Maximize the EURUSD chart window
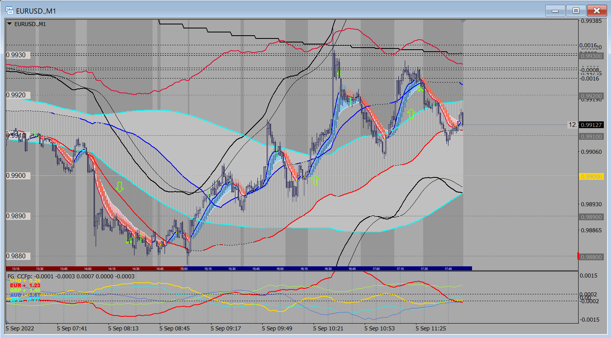Viewport: 611px width, 338px height. click(576, 11)
